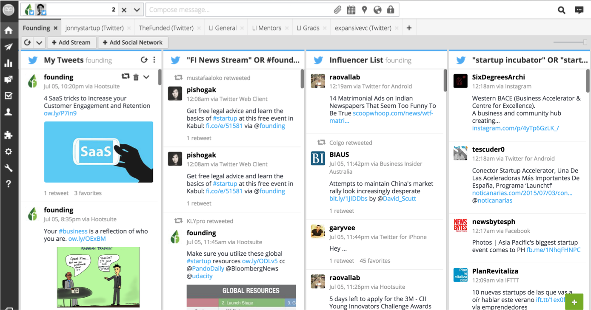Open the LI Mentors tab
This screenshot has width=591, height=310.
(x=267, y=28)
